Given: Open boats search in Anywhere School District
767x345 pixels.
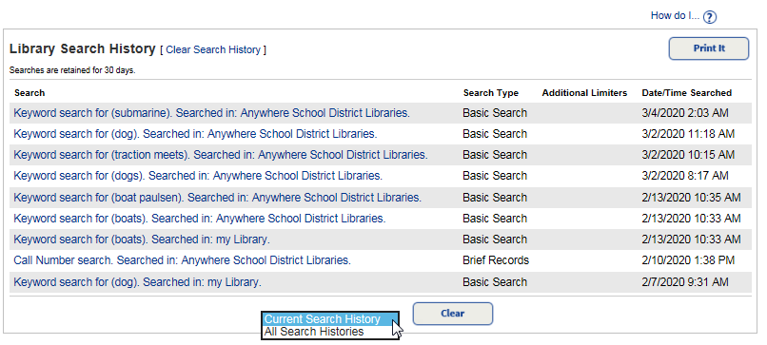Looking at the screenshot, I should (200, 219).
